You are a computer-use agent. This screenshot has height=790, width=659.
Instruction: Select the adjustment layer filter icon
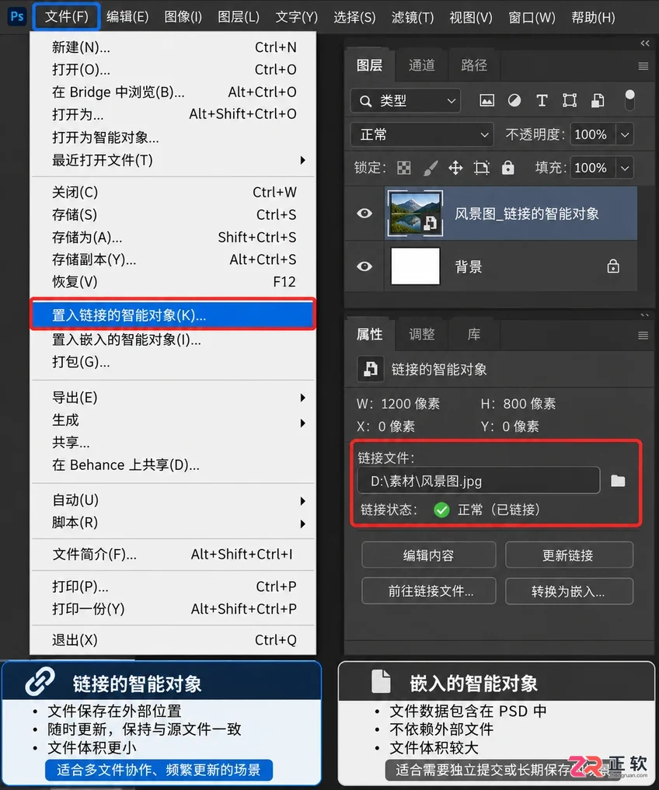[x=514, y=101]
